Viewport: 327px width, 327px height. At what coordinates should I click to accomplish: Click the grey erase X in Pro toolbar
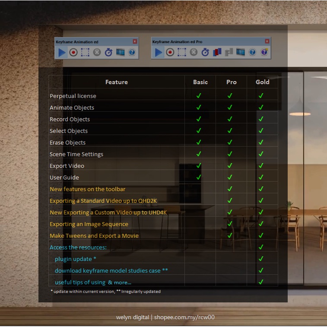[x=194, y=52]
